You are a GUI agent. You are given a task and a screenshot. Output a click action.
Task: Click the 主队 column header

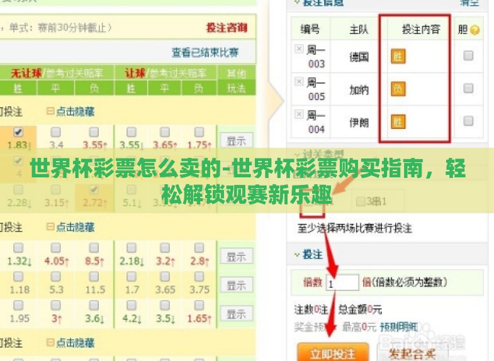pyautogui.click(x=359, y=30)
